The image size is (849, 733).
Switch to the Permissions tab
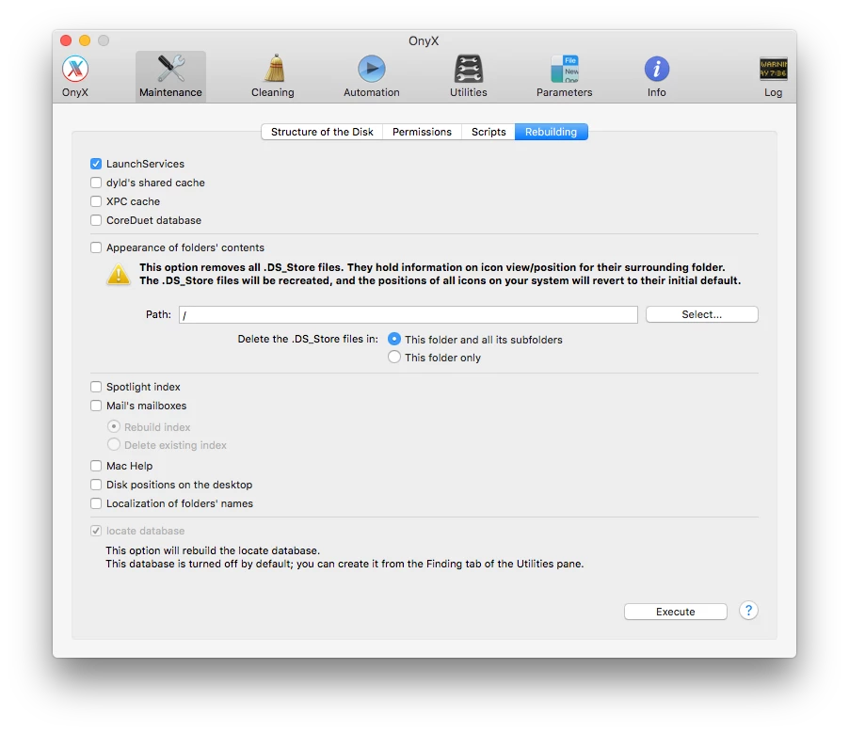(422, 132)
